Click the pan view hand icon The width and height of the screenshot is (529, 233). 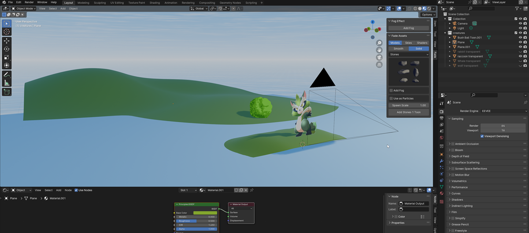pyautogui.click(x=379, y=50)
